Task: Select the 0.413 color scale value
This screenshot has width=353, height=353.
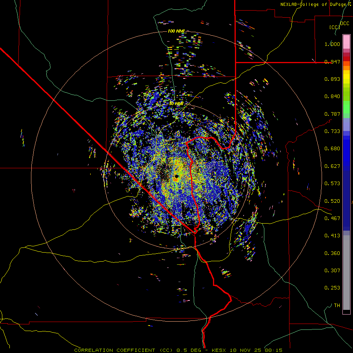Action: click(332, 236)
